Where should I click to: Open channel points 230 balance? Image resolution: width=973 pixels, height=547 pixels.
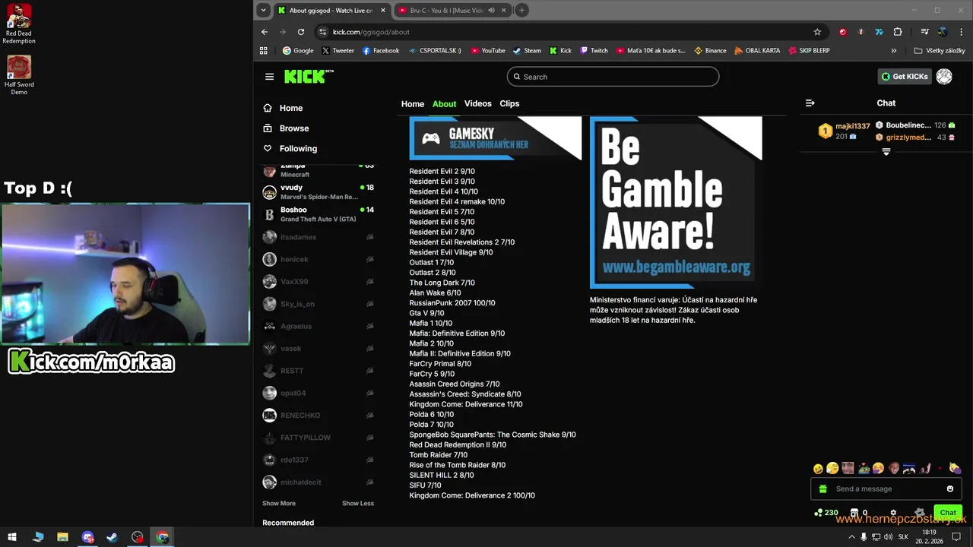click(826, 513)
